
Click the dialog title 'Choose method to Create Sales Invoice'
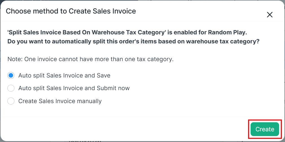(71, 11)
